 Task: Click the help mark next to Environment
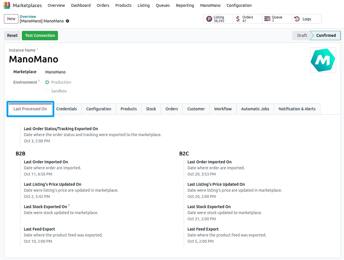pos(39,81)
